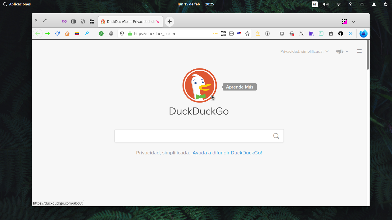
Task: Click the responsive design icon in the address bar
Action: (231, 34)
